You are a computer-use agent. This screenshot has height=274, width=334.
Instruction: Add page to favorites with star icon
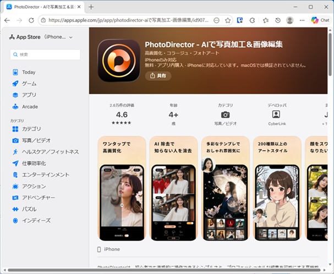[228, 20]
